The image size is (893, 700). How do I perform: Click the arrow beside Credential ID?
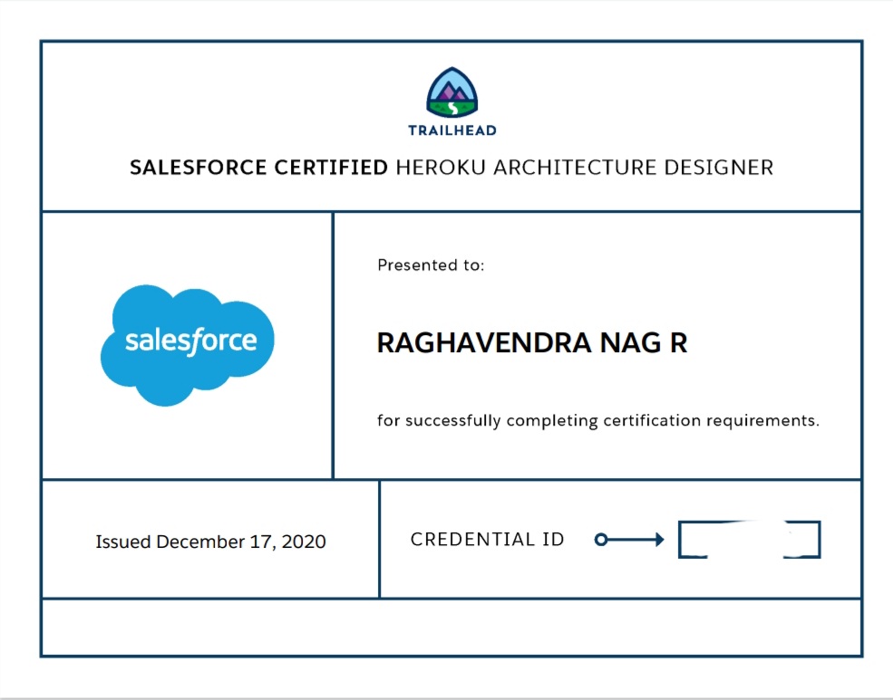629,539
